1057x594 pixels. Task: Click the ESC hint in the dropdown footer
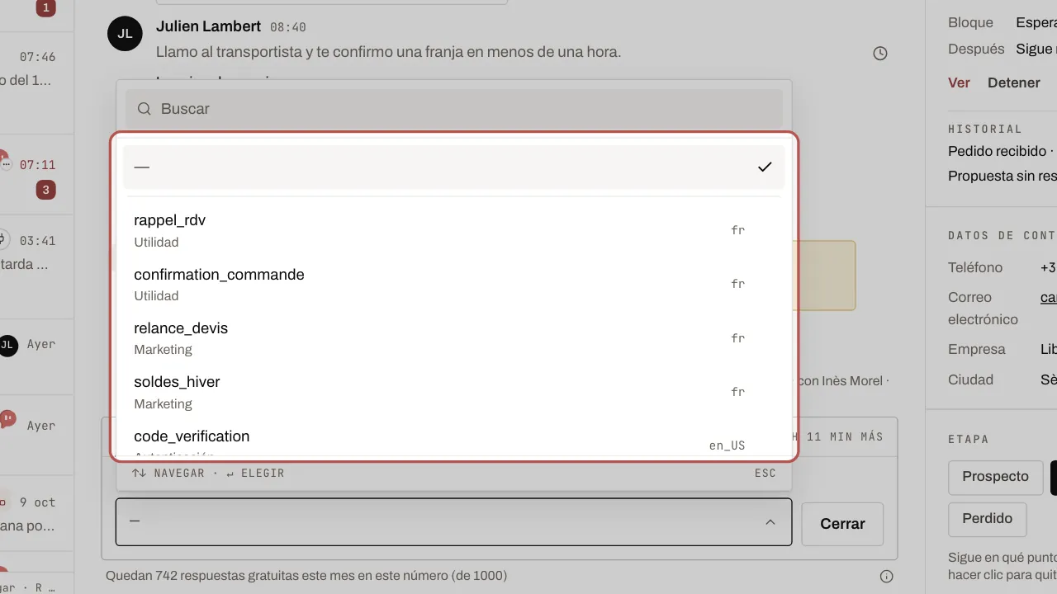[x=765, y=474]
